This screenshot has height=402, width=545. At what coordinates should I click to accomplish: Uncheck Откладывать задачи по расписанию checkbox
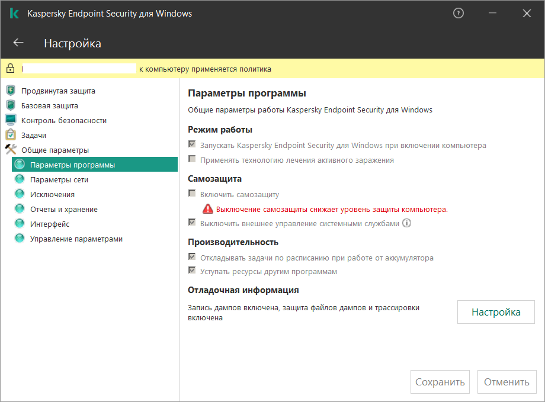click(192, 258)
